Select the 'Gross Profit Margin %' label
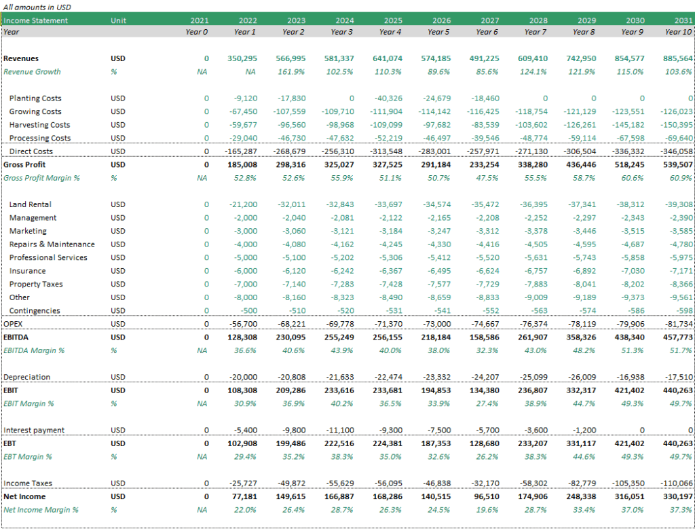The height and width of the screenshot is (531, 695). [41, 179]
